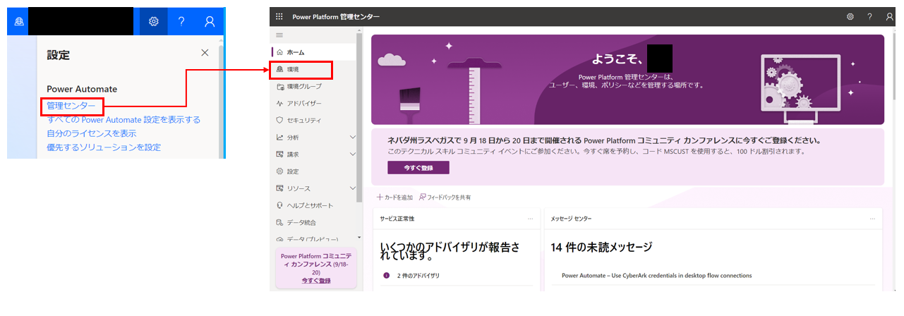Viewport: 904px width, 316px height.
Task: Click the navigation scrollbar down arrow
Action: pyautogui.click(x=359, y=238)
